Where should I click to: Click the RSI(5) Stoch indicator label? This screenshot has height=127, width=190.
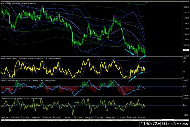click(x=31, y=59)
